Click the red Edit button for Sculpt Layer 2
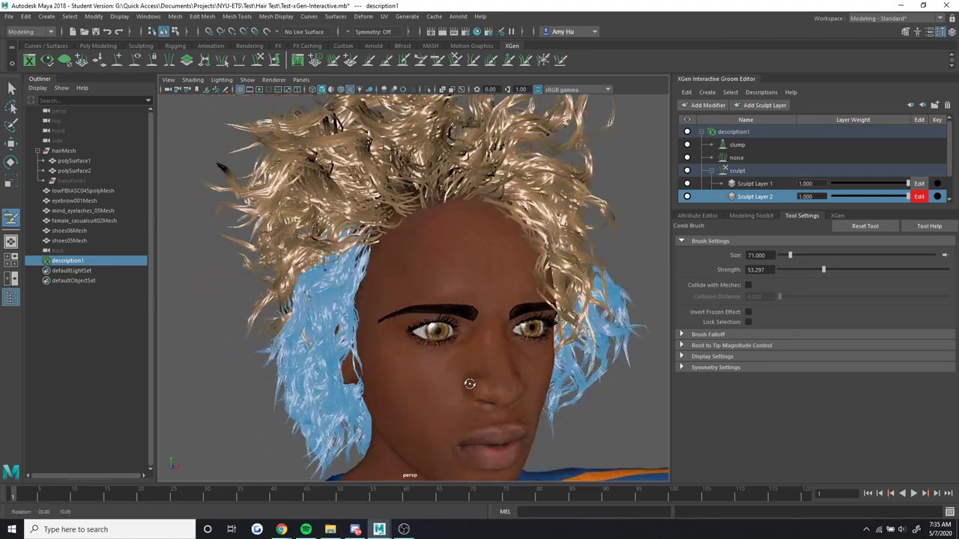 pos(919,196)
